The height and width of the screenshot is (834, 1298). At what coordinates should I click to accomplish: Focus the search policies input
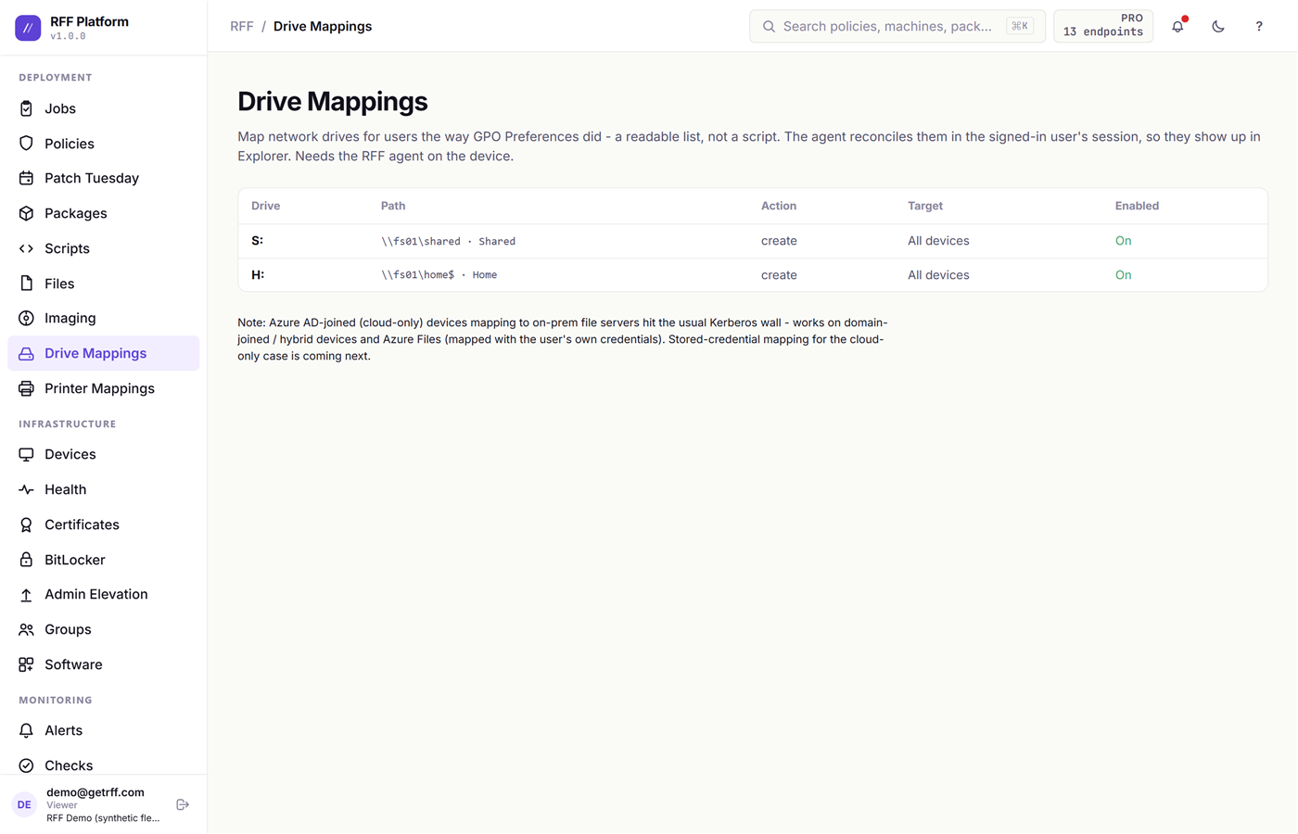tap(897, 26)
